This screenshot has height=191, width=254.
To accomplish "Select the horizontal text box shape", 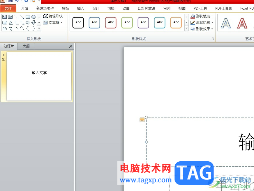I will [x=5, y=17].
